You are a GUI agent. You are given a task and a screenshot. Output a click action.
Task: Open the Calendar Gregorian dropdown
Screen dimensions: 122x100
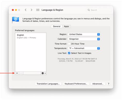[84, 39]
